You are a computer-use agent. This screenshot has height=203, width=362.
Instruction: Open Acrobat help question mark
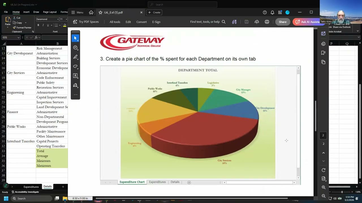pyautogui.click(x=265, y=12)
